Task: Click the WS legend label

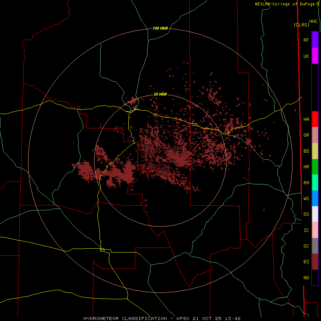Action: point(306,199)
